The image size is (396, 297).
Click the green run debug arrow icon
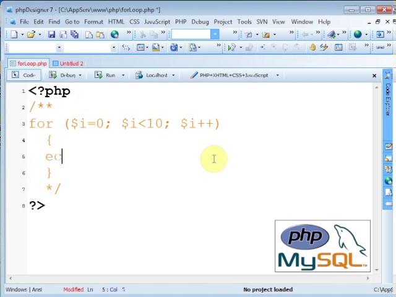pyautogui.click(x=232, y=47)
